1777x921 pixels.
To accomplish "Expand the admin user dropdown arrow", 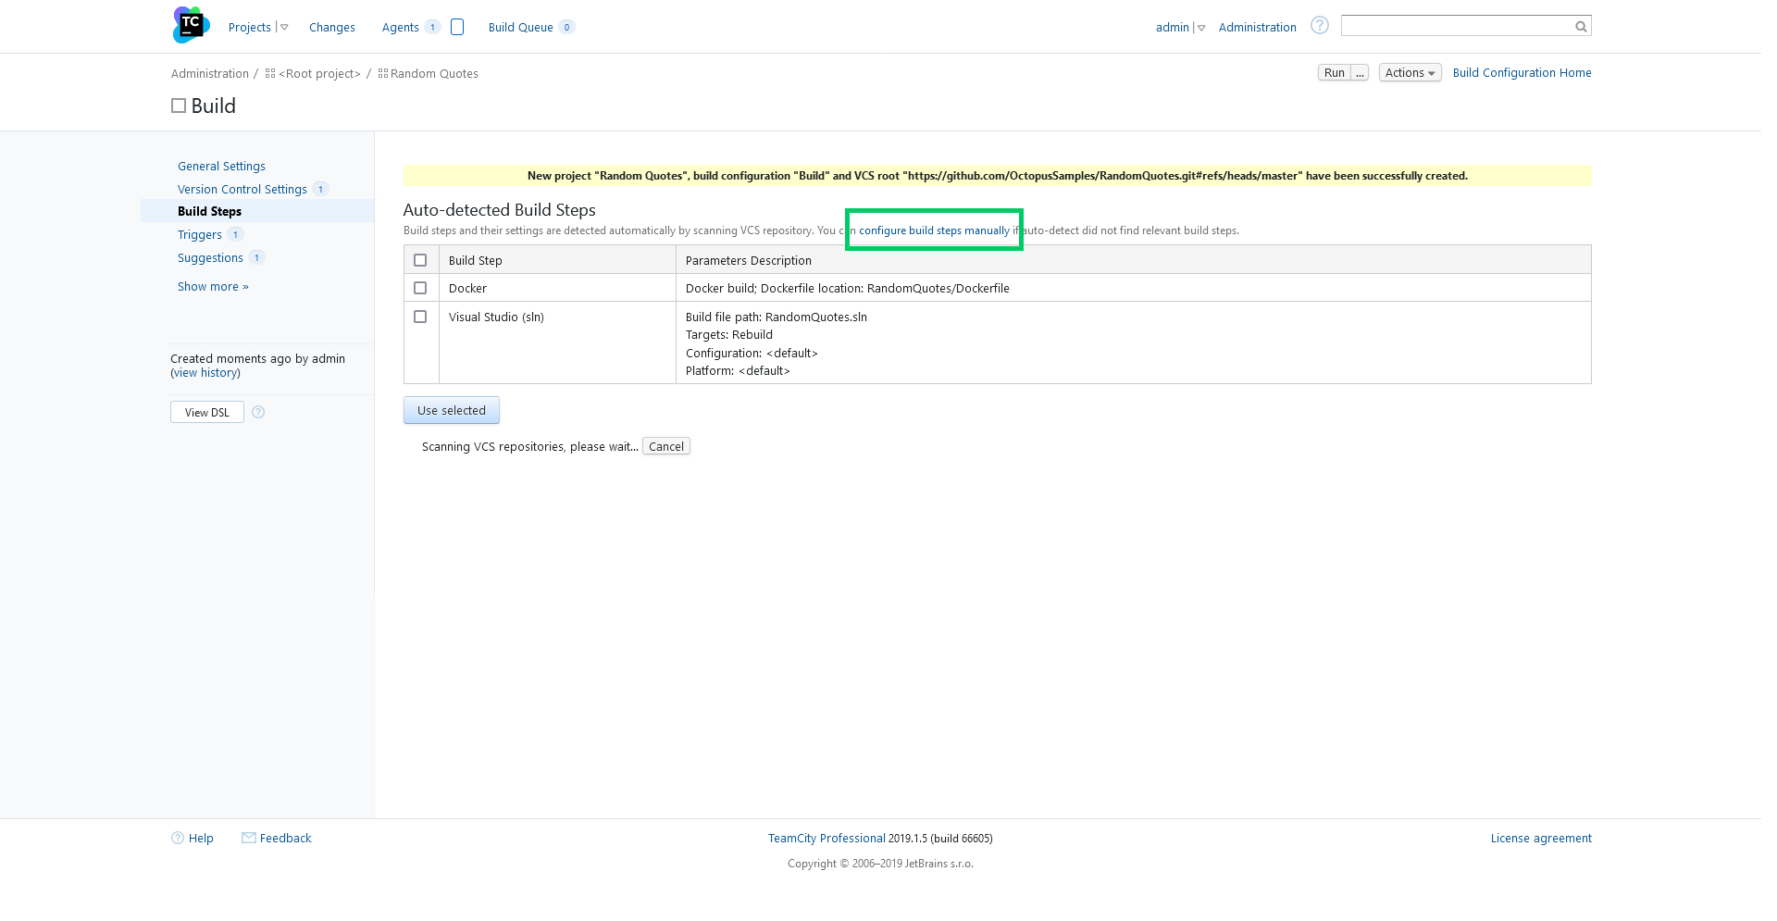I will coord(1201,28).
